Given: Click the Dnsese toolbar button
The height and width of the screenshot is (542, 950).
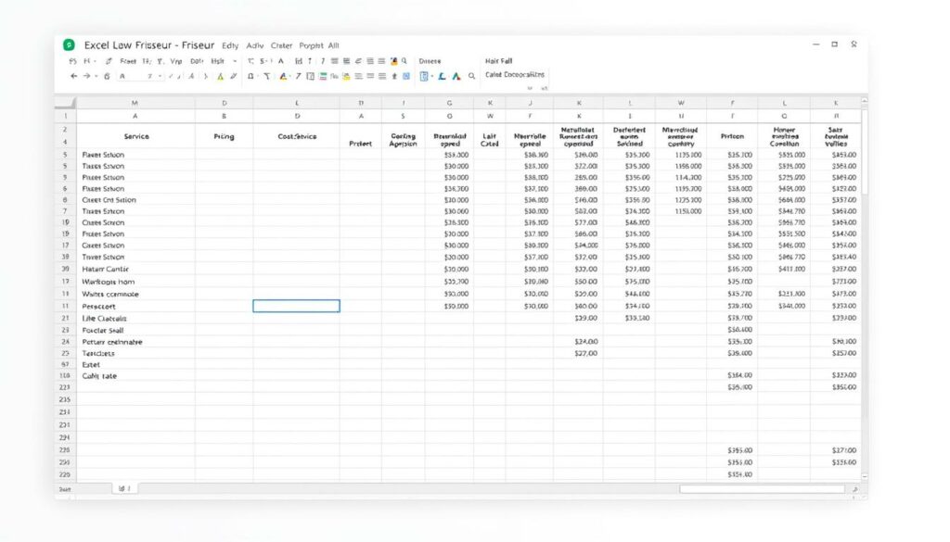Looking at the screenshot, I should tap(430, 61).
